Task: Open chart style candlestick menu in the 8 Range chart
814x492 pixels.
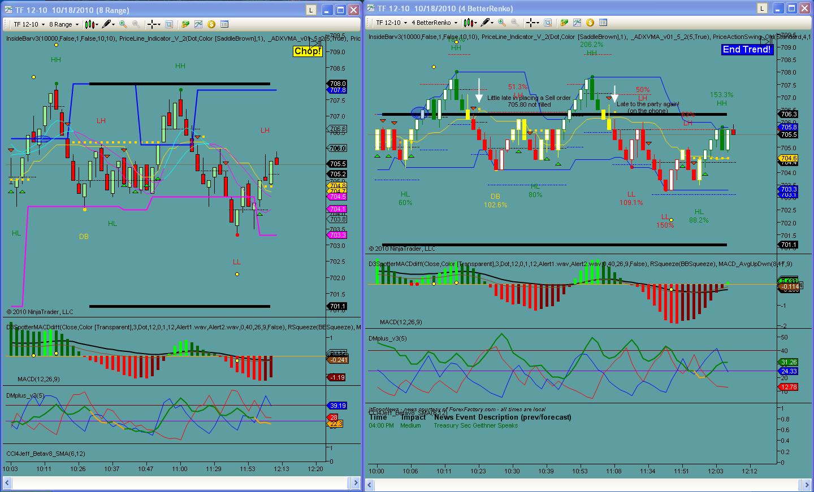Action: pos(92,24)
